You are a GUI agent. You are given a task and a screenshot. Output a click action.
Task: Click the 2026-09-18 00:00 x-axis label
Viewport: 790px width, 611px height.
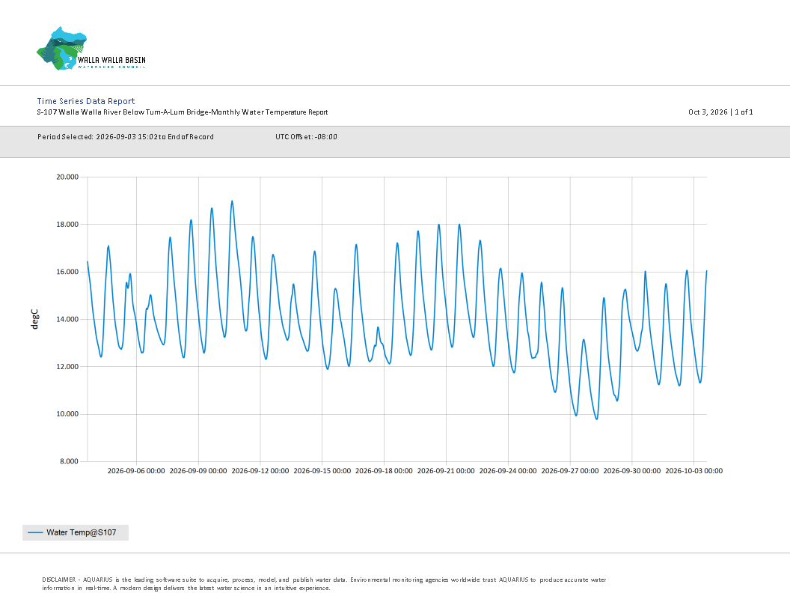384,471
